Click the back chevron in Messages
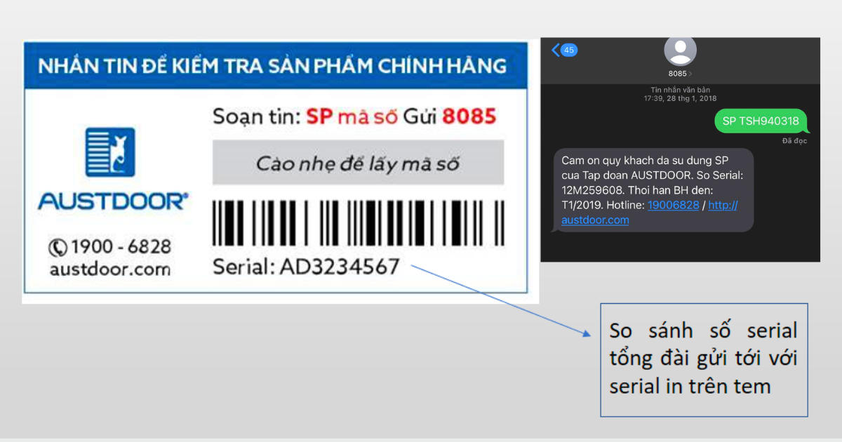Viewport: 842px width, 442px height. click(554, 49)
